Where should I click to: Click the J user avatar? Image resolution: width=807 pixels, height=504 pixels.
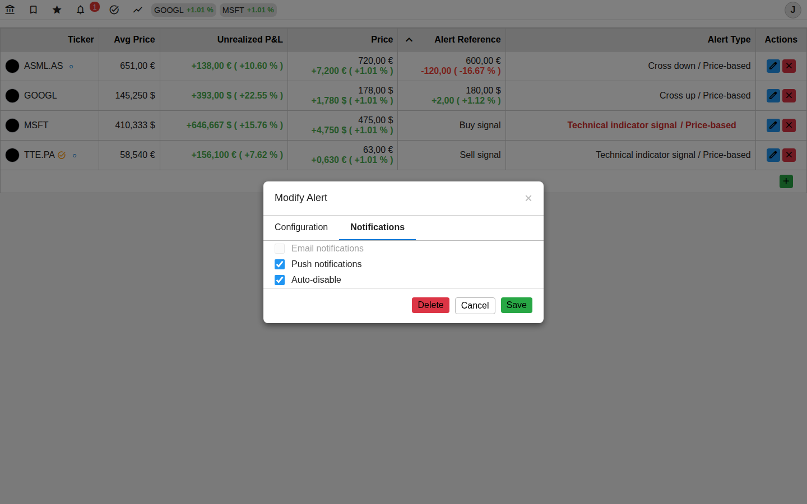click(793, 10)
